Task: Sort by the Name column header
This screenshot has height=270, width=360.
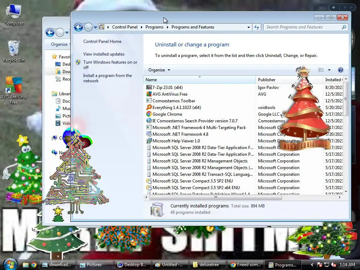Action: (x=200, y=80)
